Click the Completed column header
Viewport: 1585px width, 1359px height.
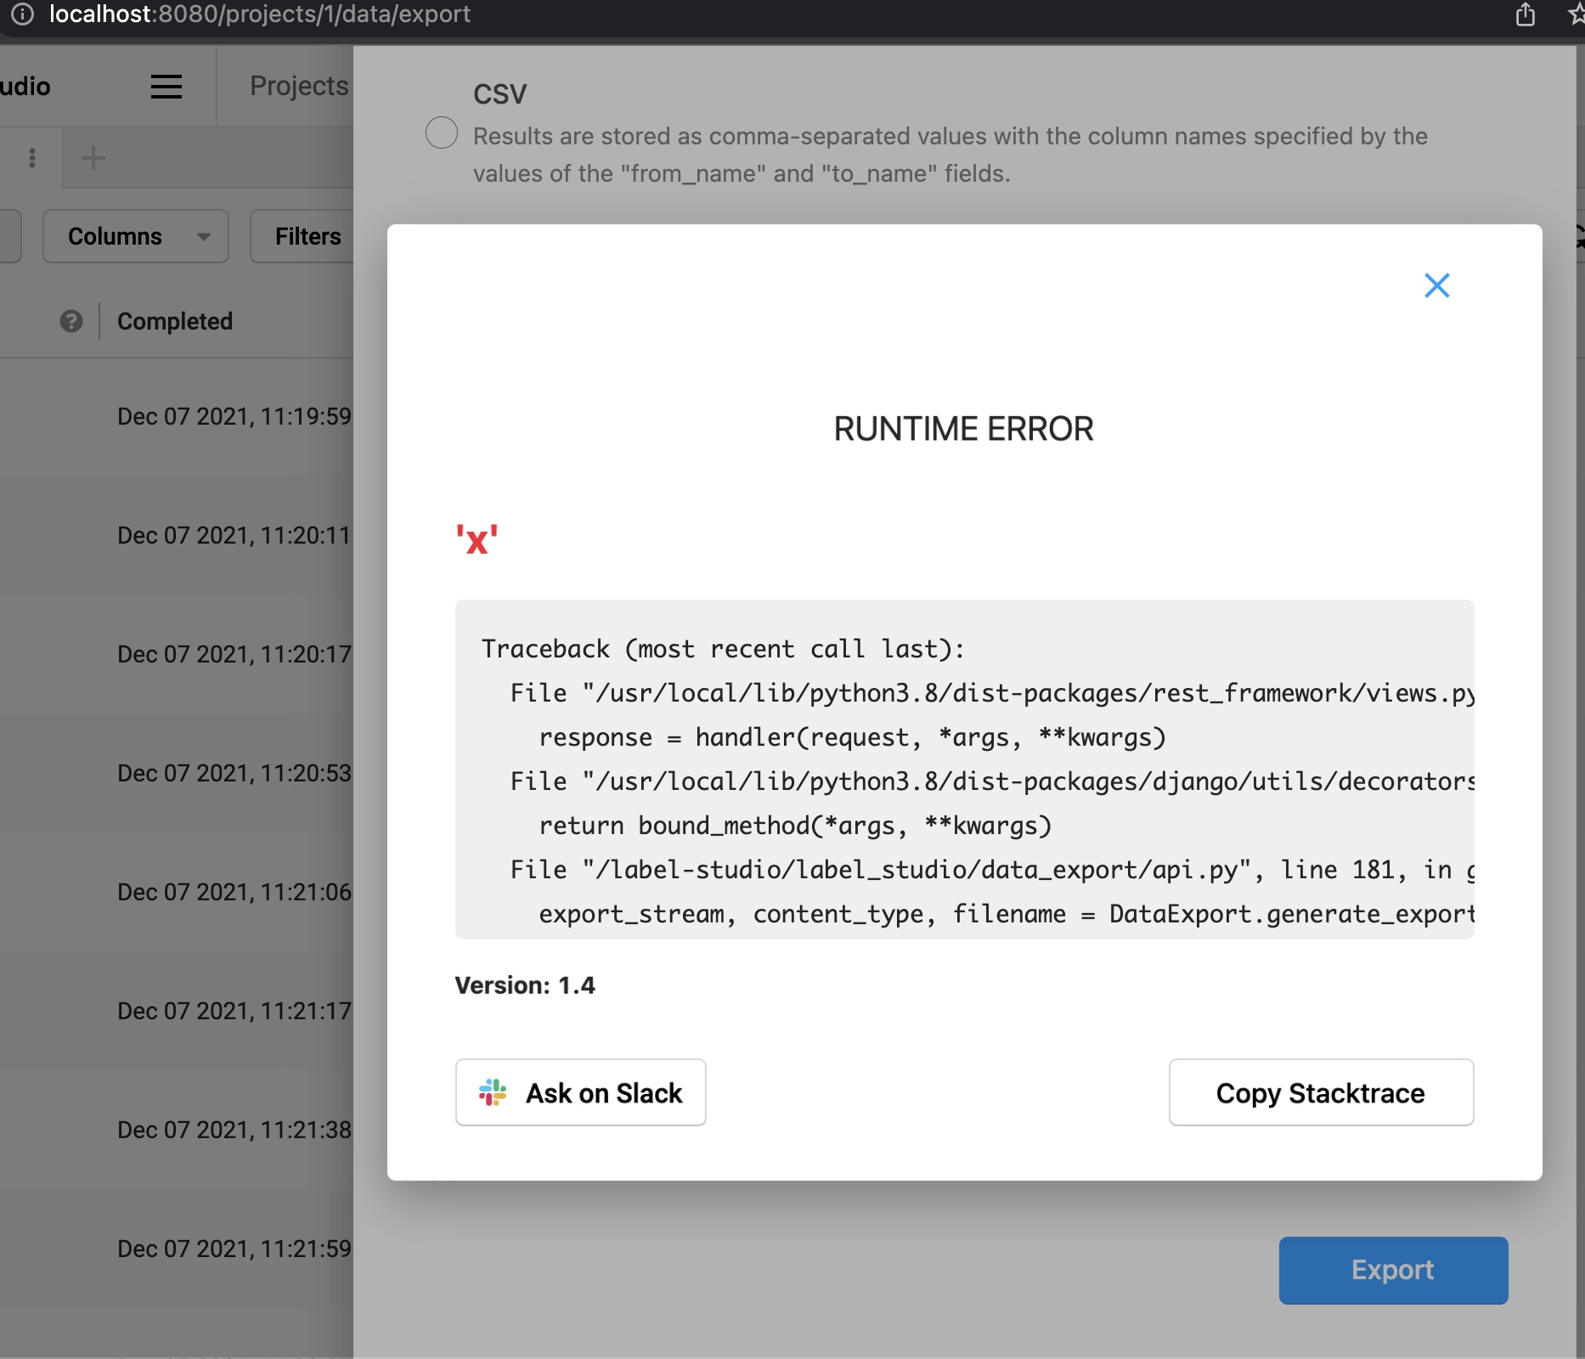click(x=174, y=321)
